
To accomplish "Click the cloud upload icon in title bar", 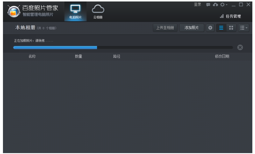I will 215,4.
